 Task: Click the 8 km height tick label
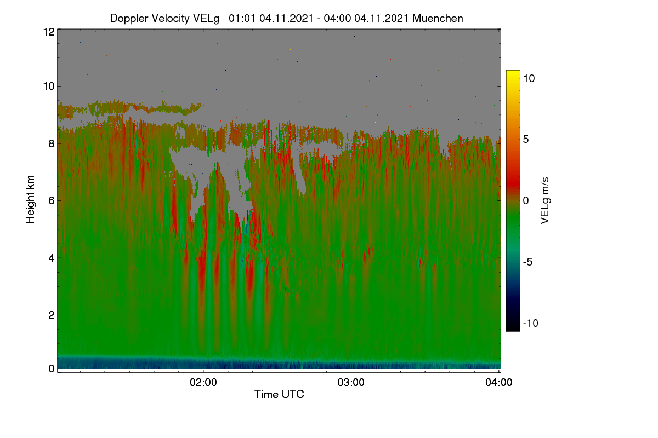[x=52, y=143]
